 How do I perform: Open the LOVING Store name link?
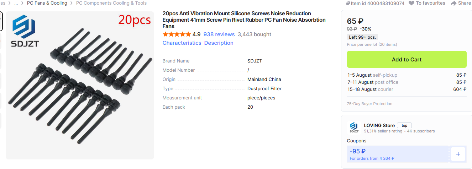pyautogui.click(x=379, y=125)
